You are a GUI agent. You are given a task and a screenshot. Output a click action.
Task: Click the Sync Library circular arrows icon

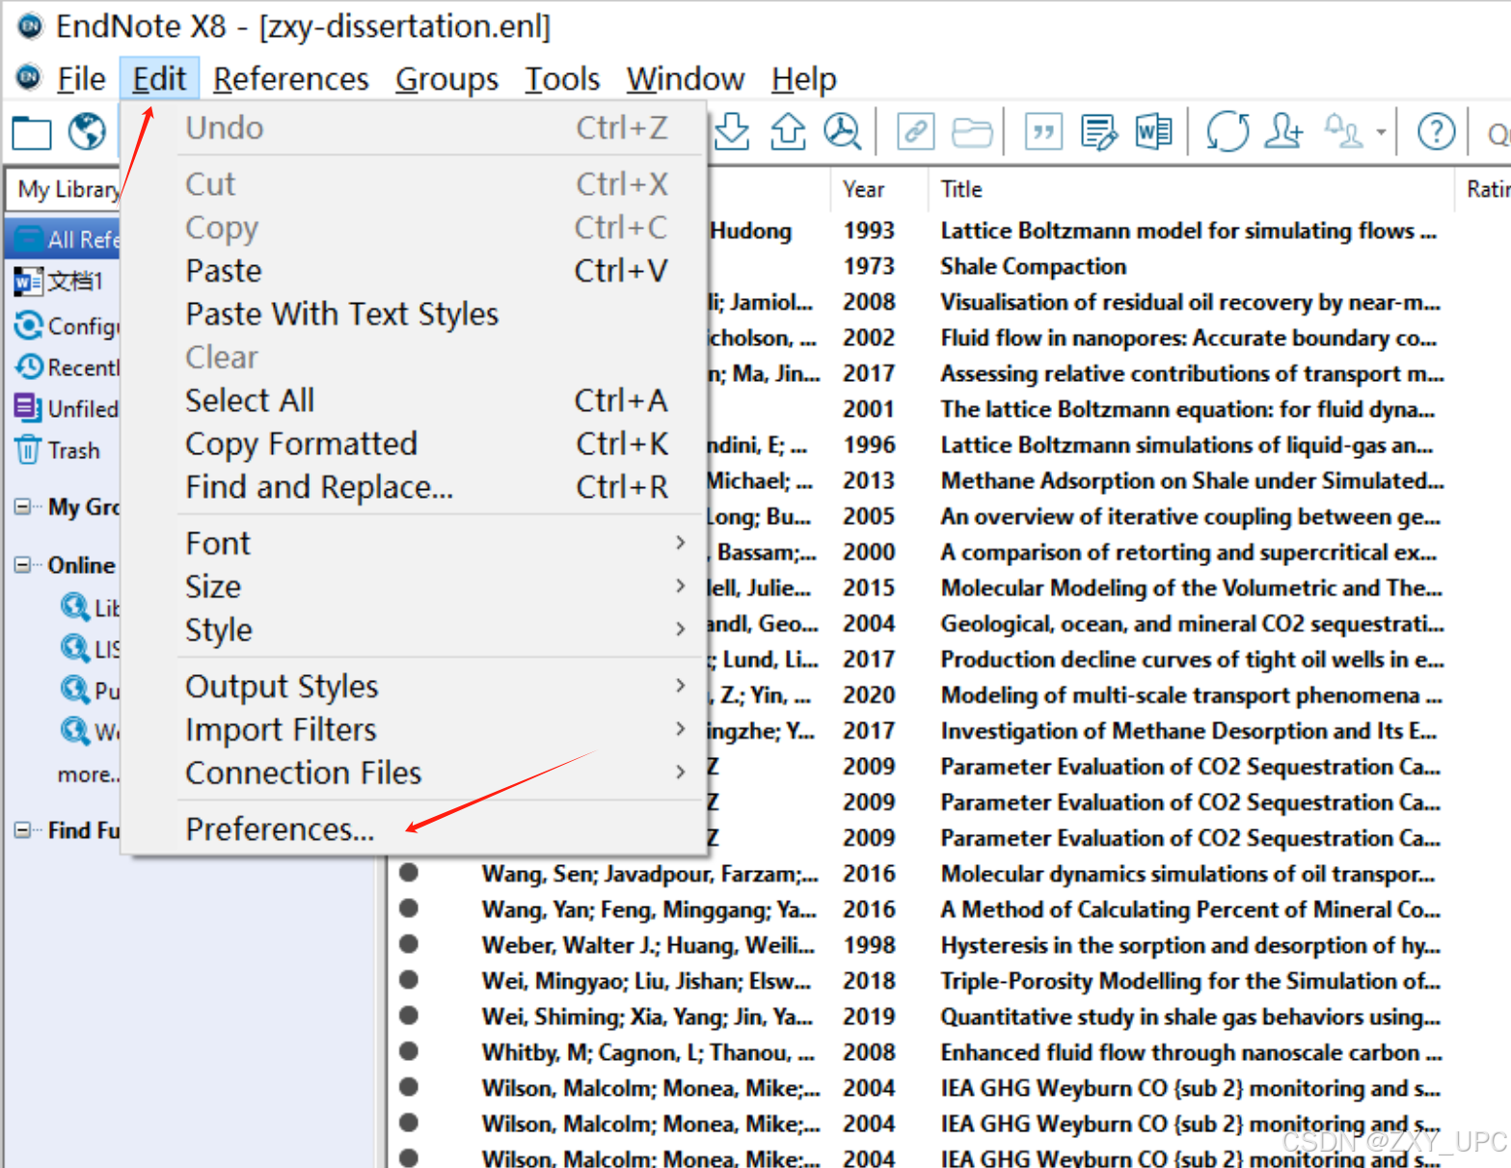[x=1228, y=131]
